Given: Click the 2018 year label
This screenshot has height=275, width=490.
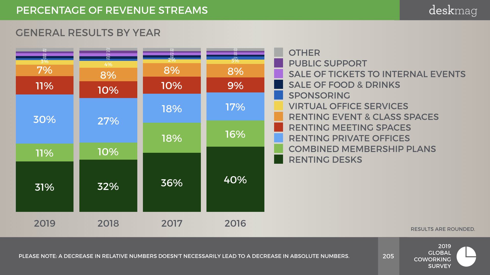Looking at the screenshot, I should tap(108, 223).
